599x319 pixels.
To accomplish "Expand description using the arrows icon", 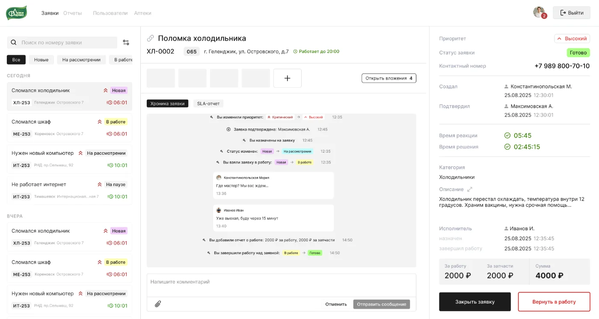I will click(469, 189).
